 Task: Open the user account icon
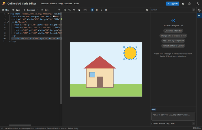coord(198,3)
